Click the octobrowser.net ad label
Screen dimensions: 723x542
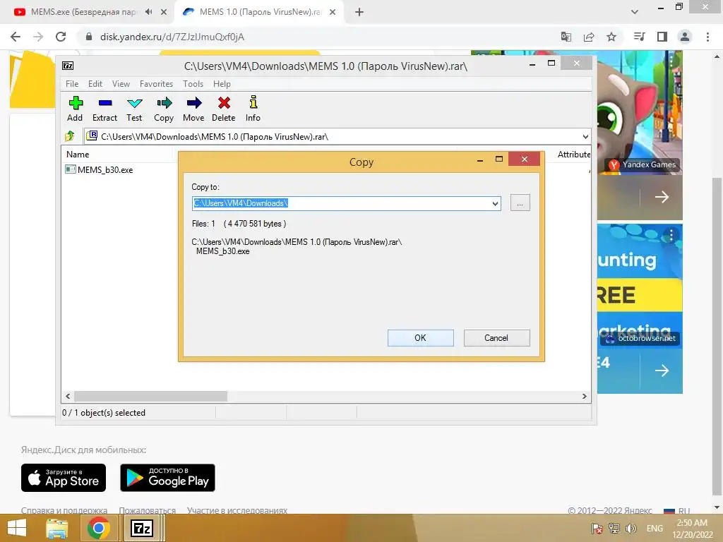point(640,338)
